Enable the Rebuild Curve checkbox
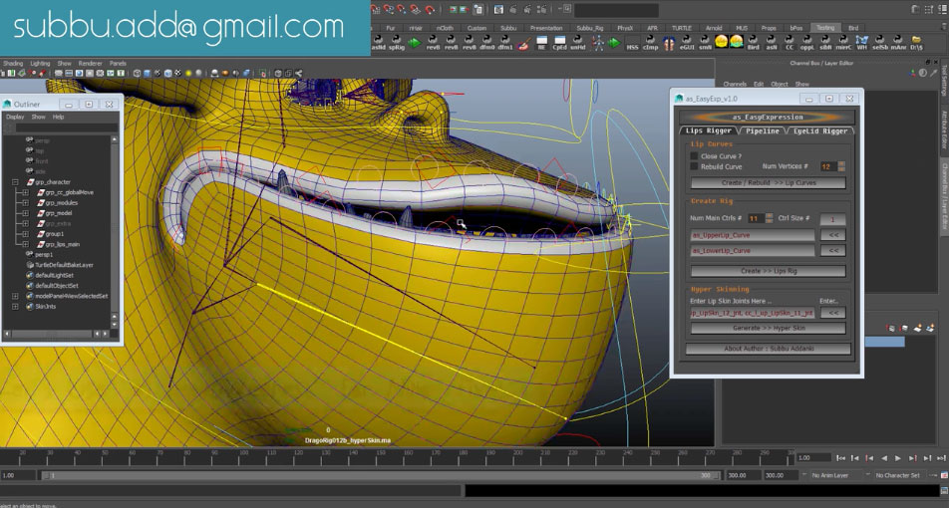 694,166
